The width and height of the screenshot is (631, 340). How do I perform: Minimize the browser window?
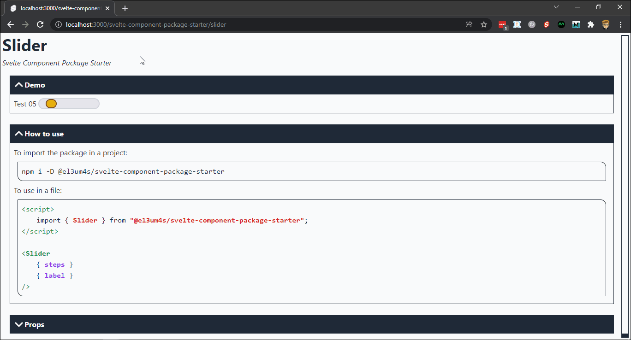pos(577,7)
